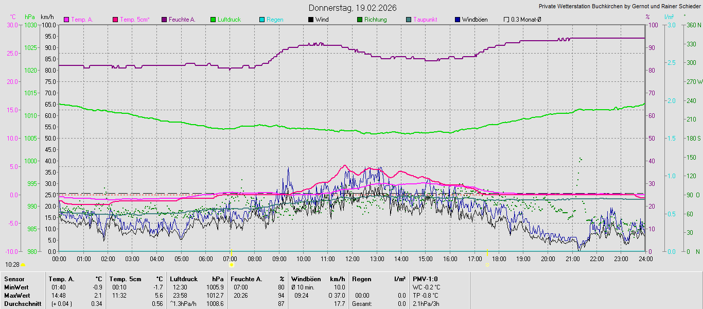
Task: Select the Temp. 5cm legend label
Action: coord(134,20)
